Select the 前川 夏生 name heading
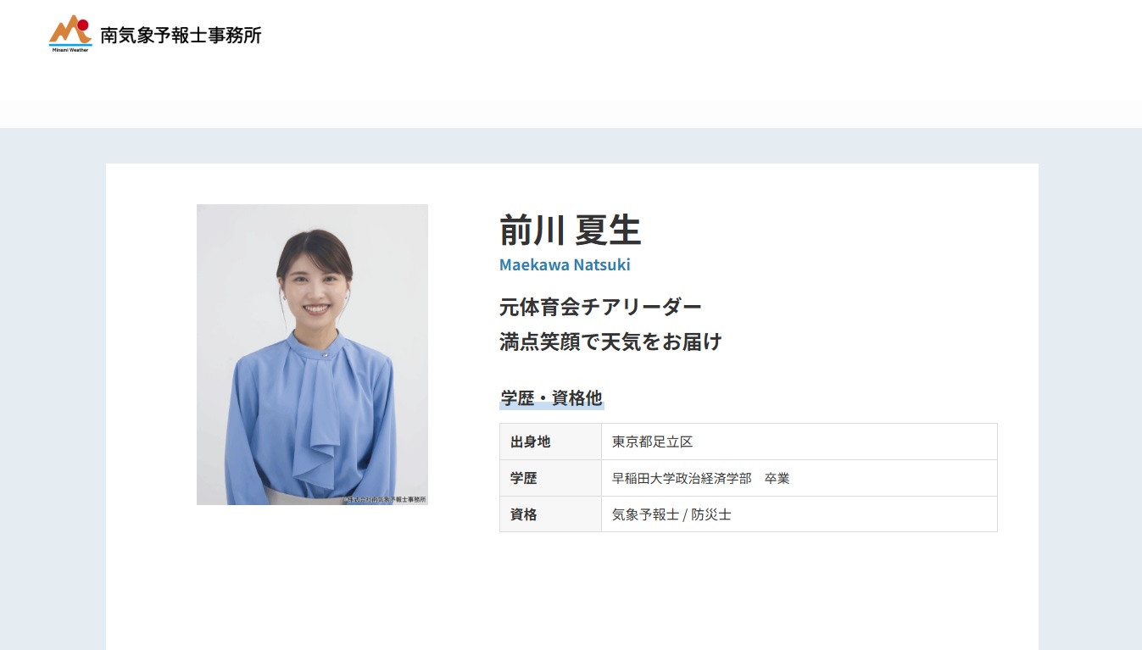 click(570, 231)
